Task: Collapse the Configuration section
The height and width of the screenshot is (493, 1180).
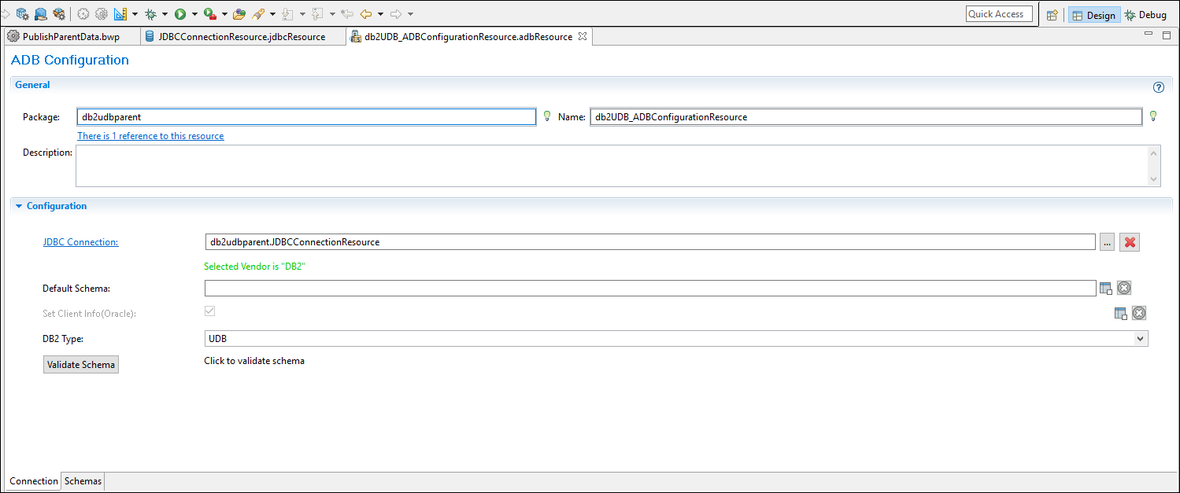Action: (x=19, y=206)
